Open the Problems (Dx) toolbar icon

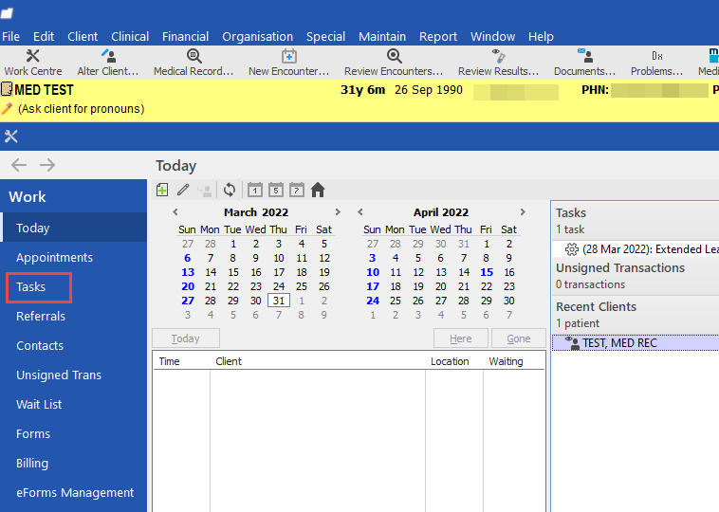click(x=657, y=63)
